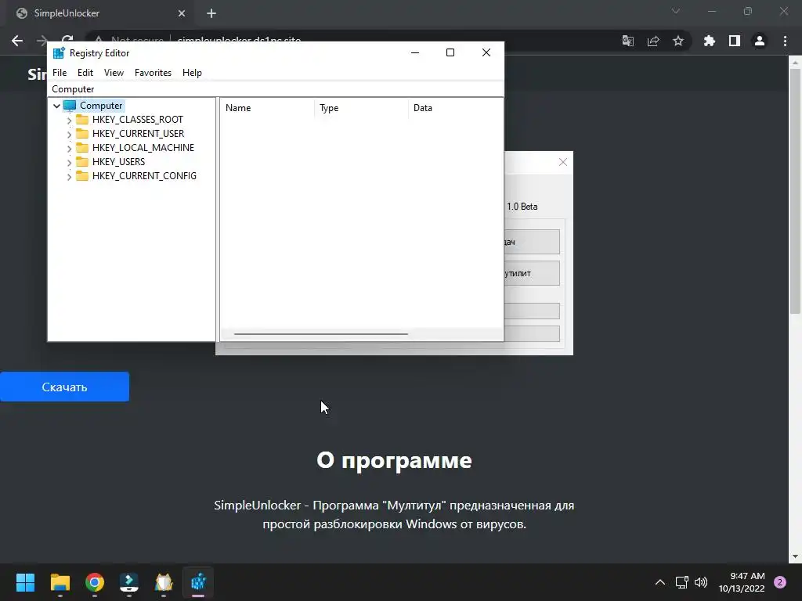Open the Windows Start menu

[x=25, y=582]
